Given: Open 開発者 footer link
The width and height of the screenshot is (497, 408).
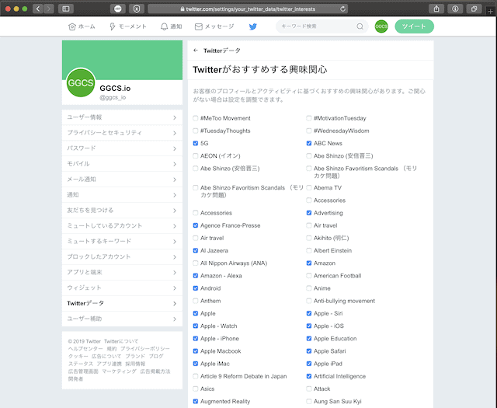Looking at the screenshot, I should point(75,379).
